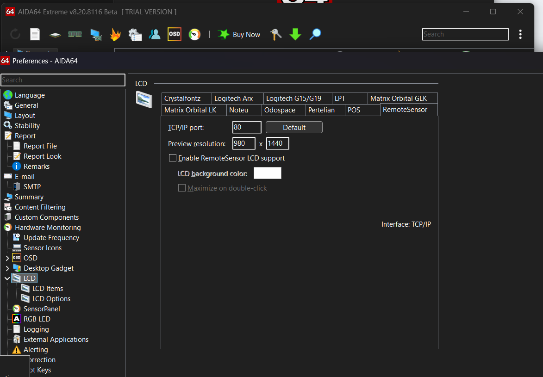Pick the LCD background color swatch
Viewport: 543px width, 377px height.
268,173
